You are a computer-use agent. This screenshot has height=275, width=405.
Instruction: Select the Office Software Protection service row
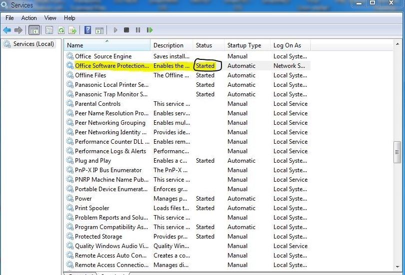click(111, 66)
